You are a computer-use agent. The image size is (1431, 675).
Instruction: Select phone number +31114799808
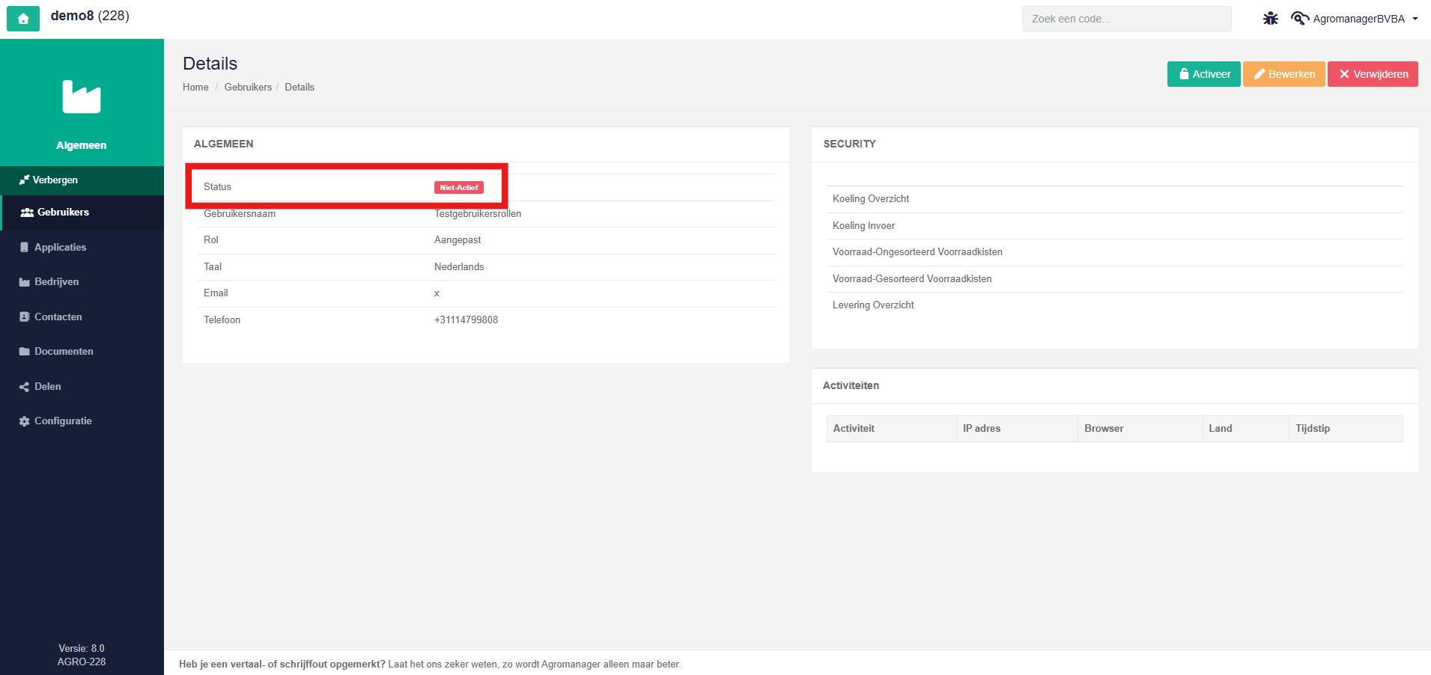click(466, 320)
